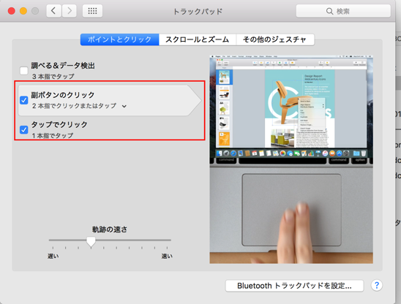401x304 pixels.
Task: Click the 軌跡の速さ heading
Action: click(110, 229)
